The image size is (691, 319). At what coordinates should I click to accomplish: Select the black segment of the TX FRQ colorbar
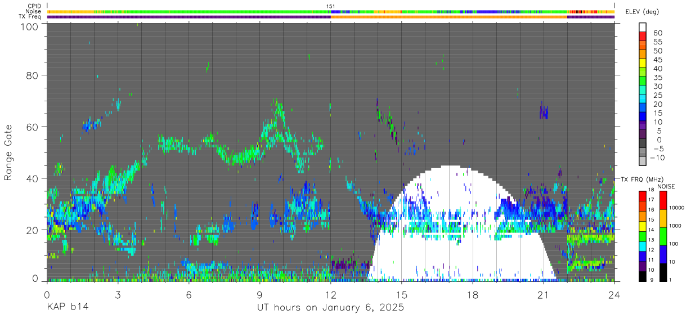click(643, 276)
